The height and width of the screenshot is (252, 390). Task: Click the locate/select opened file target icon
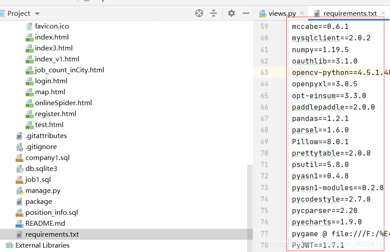[x=199, y=13]
